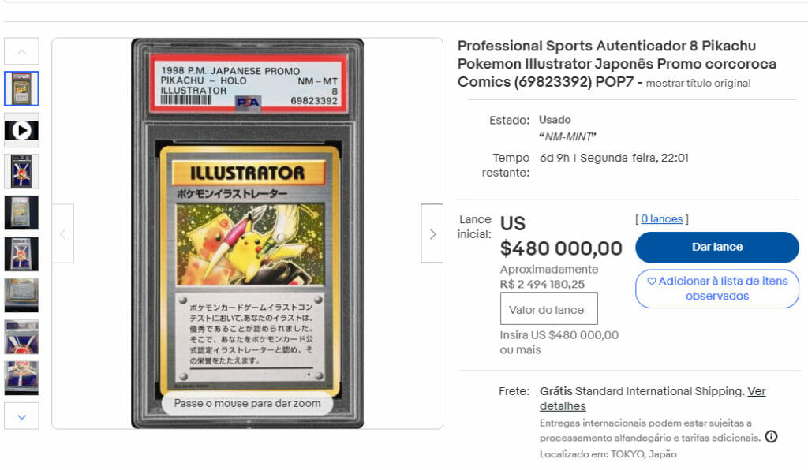This screenshot has height=470, width=808.
Task: Expand thumbnail list with down chevron
Action: point(21,416)
